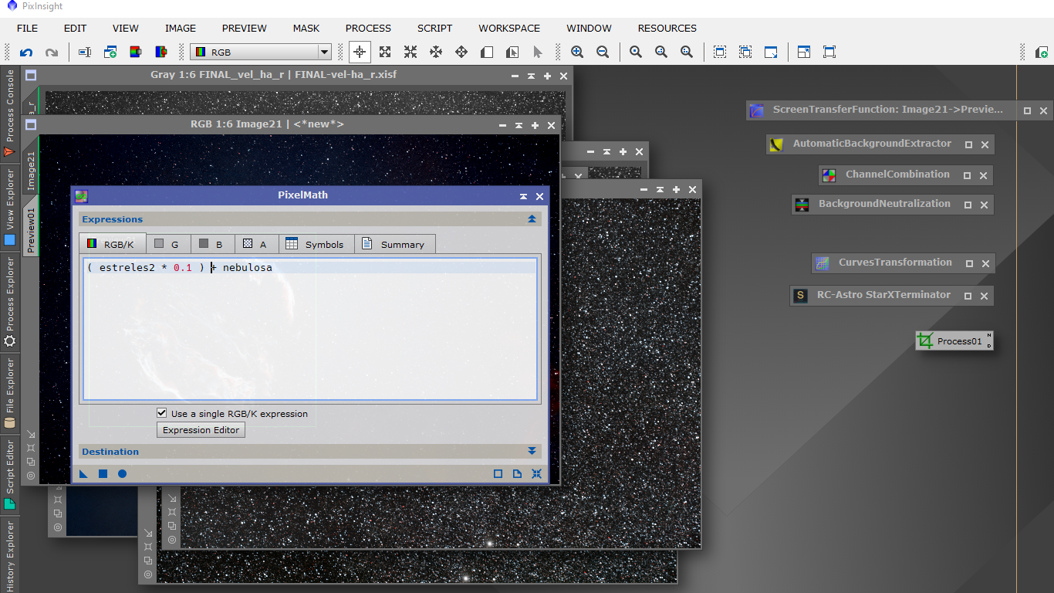Select the Image21 vertical tab
The width and height of the screenshot is (1054, 593).
(31, 170)
